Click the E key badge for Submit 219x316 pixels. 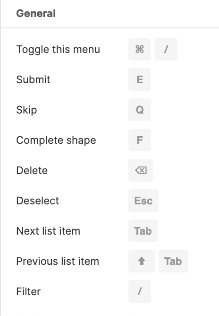[x=140, y=79]
